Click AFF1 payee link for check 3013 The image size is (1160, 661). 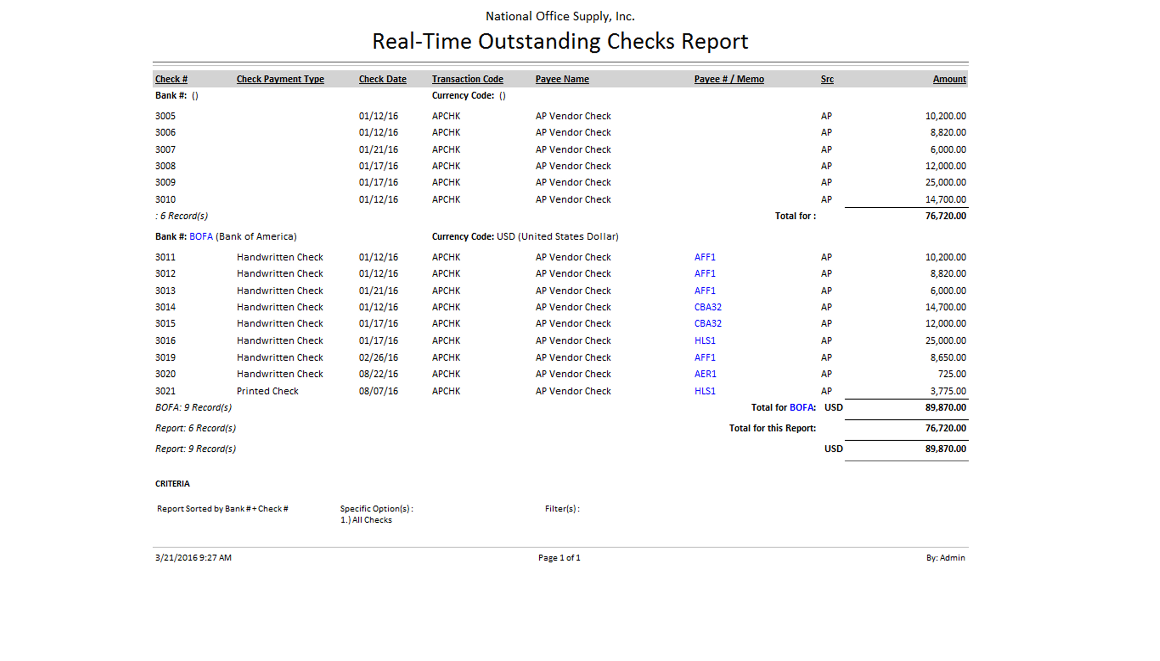(x=704, y=291)
